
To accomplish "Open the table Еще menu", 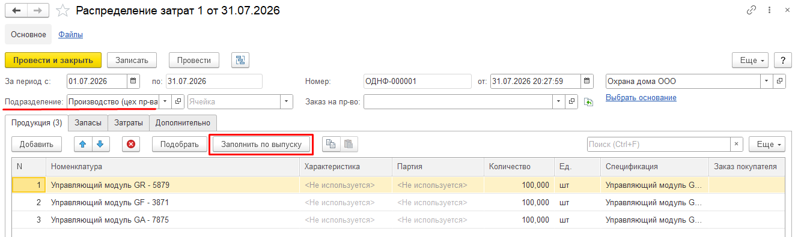I will click(767, 144).
